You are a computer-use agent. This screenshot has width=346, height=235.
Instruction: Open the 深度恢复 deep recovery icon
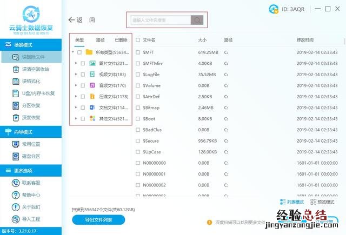pyautogui.click(x=16, y=118)
